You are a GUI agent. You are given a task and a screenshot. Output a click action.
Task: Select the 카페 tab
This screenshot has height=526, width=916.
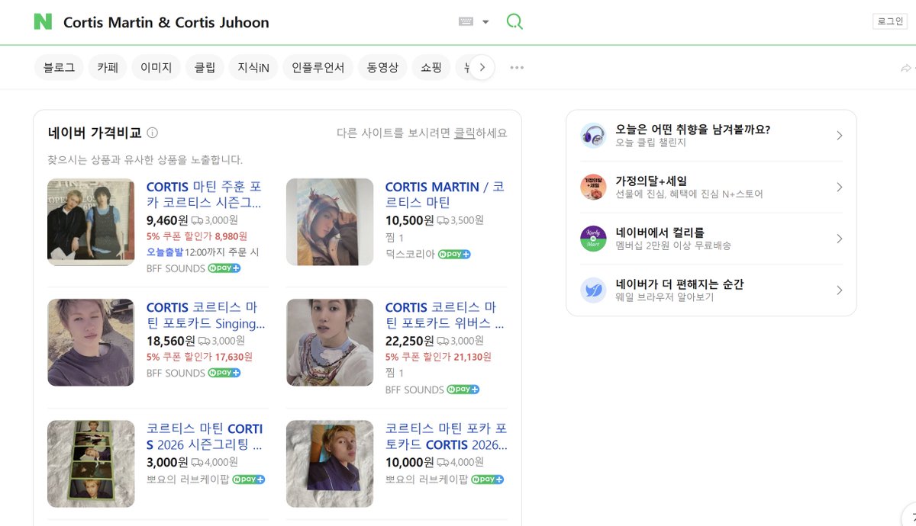pos(108,67)
